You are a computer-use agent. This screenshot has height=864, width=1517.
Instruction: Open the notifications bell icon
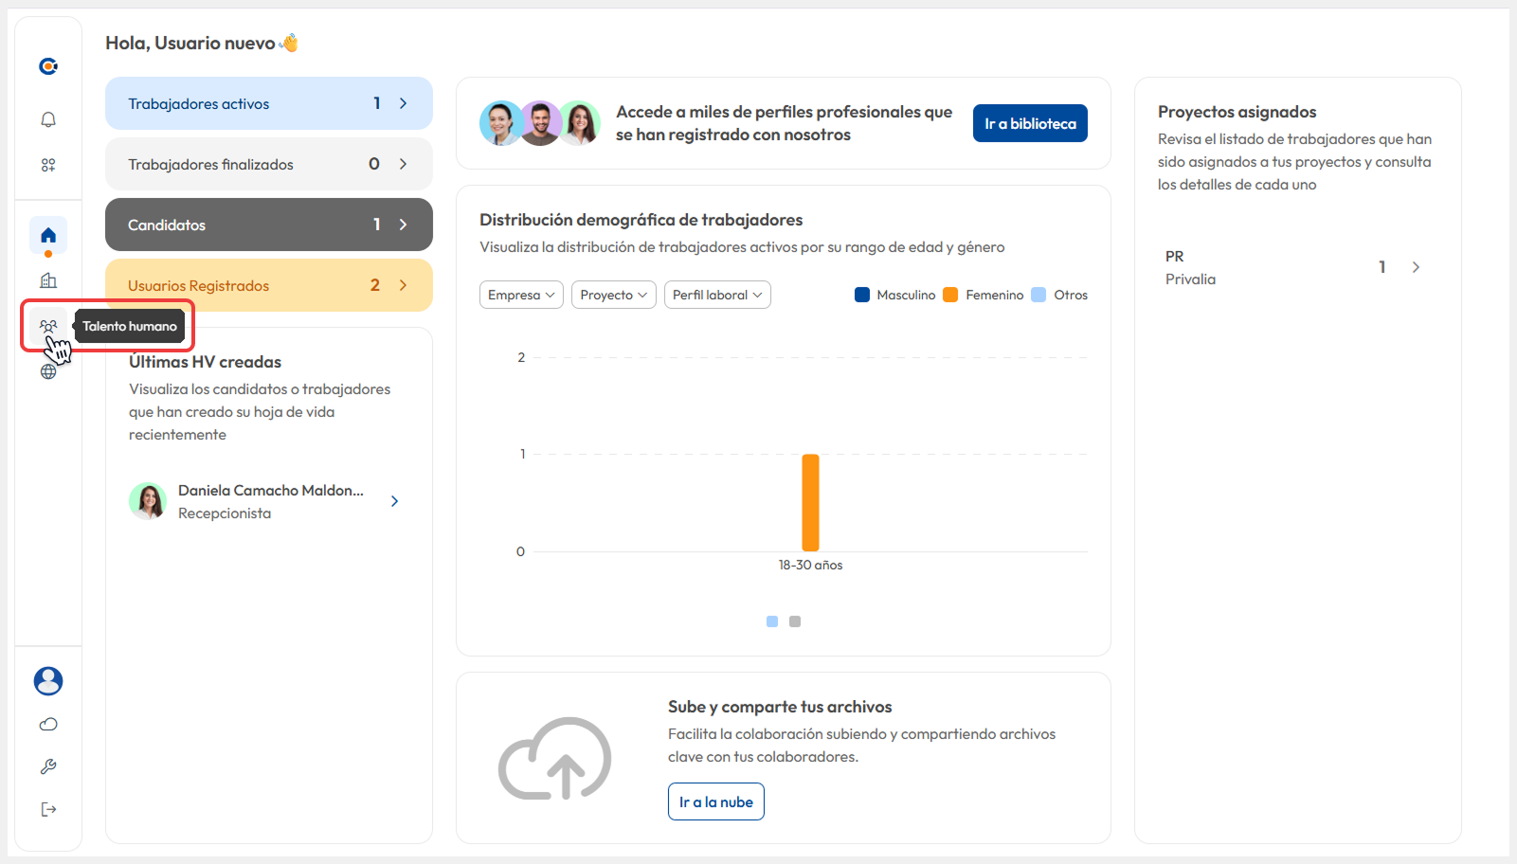[x=48, y=119]
